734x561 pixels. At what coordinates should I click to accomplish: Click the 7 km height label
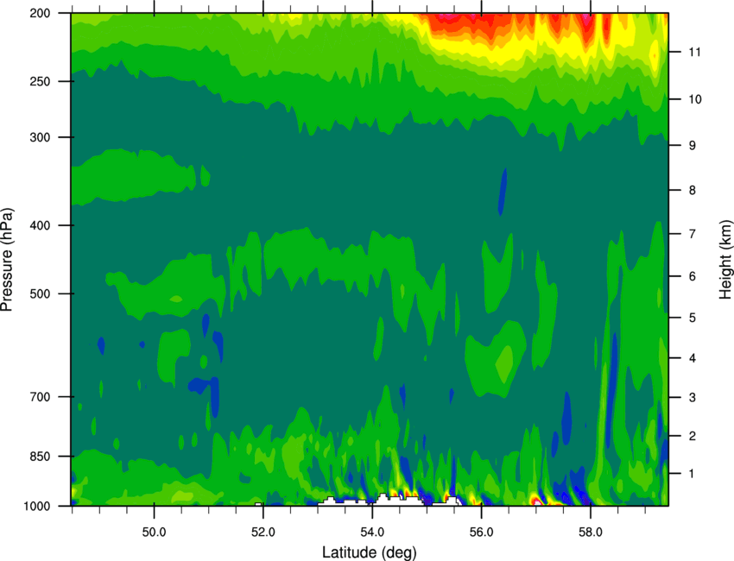point(693,234)
